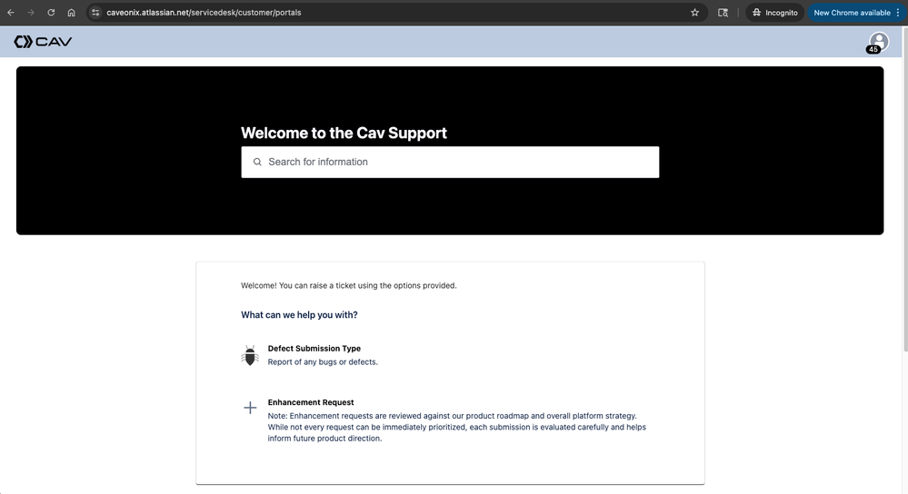Screen dimensions: 908x494
Task: Open the browser home page icon
Action: (71, 12)
